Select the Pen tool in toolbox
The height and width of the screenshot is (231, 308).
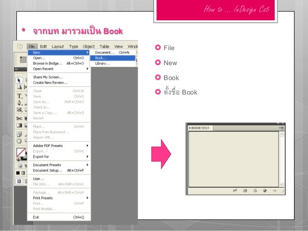(19, 103)
